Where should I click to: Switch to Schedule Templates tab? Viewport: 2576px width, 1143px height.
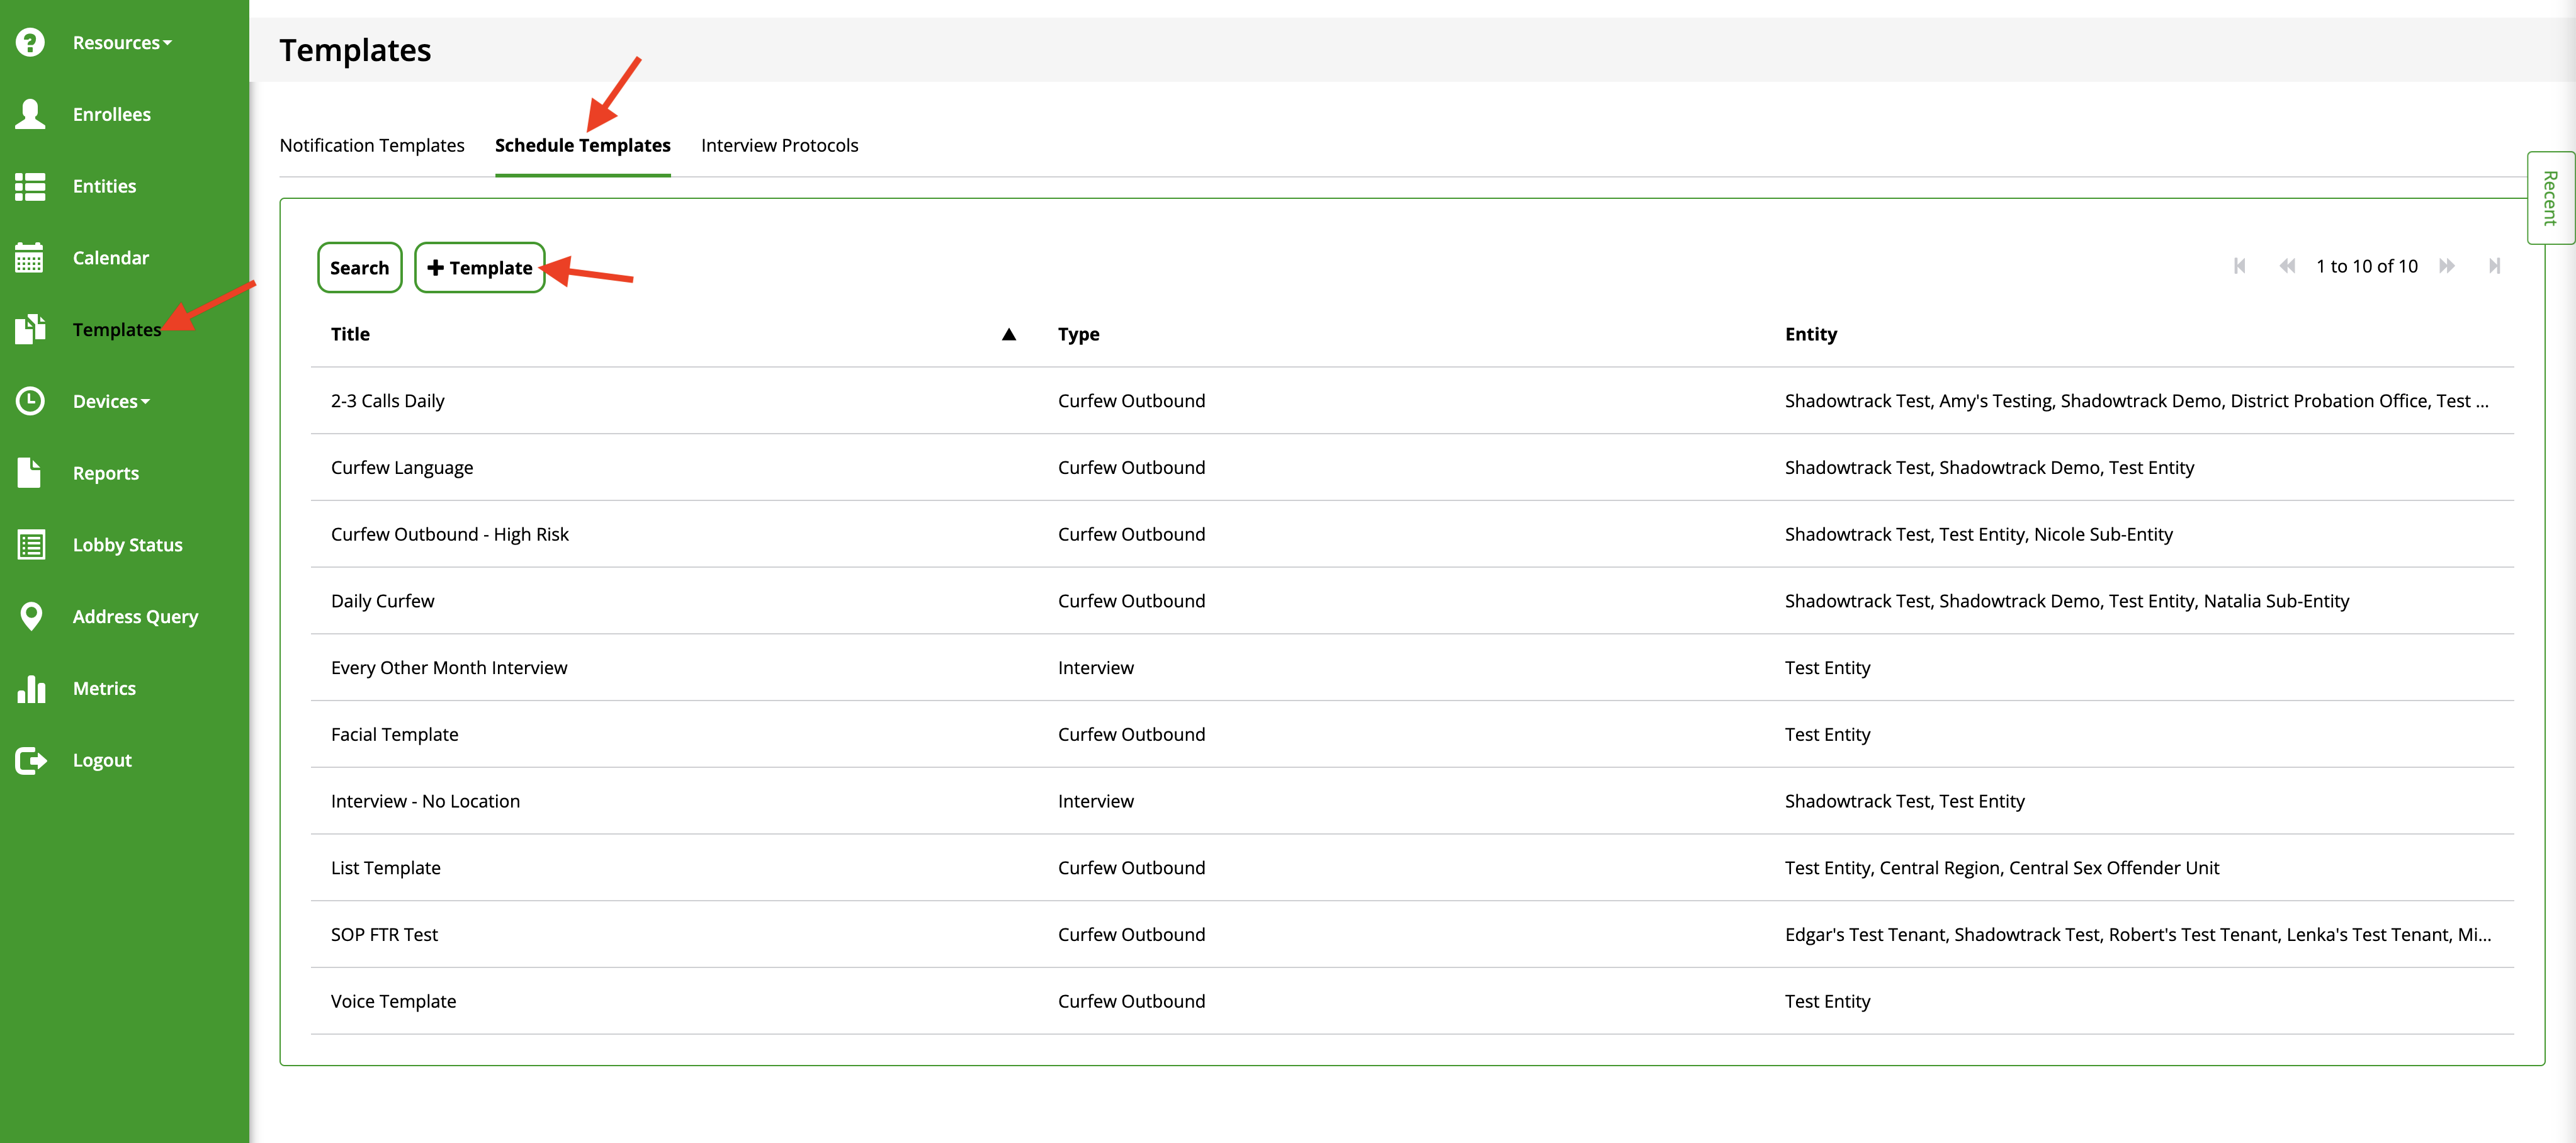click(x=583, y=145)
